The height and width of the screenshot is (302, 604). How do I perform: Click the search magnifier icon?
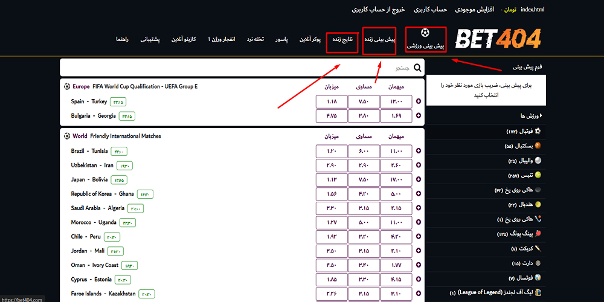[x=418, y=68]
